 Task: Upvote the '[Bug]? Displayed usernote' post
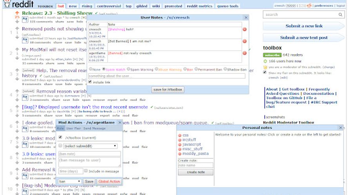coord(17,106)
